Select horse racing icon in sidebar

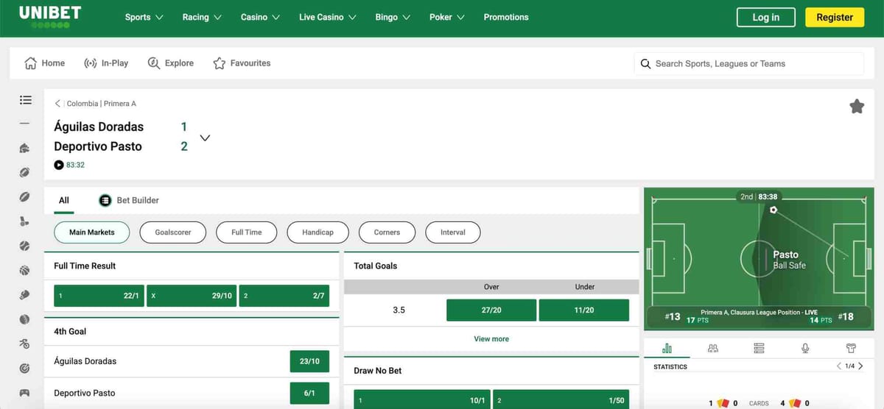25,149
